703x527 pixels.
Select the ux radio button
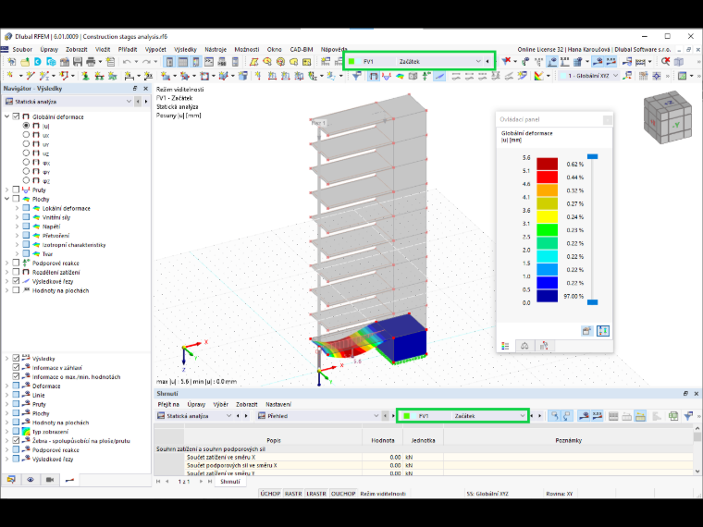[x=26, y=135]
